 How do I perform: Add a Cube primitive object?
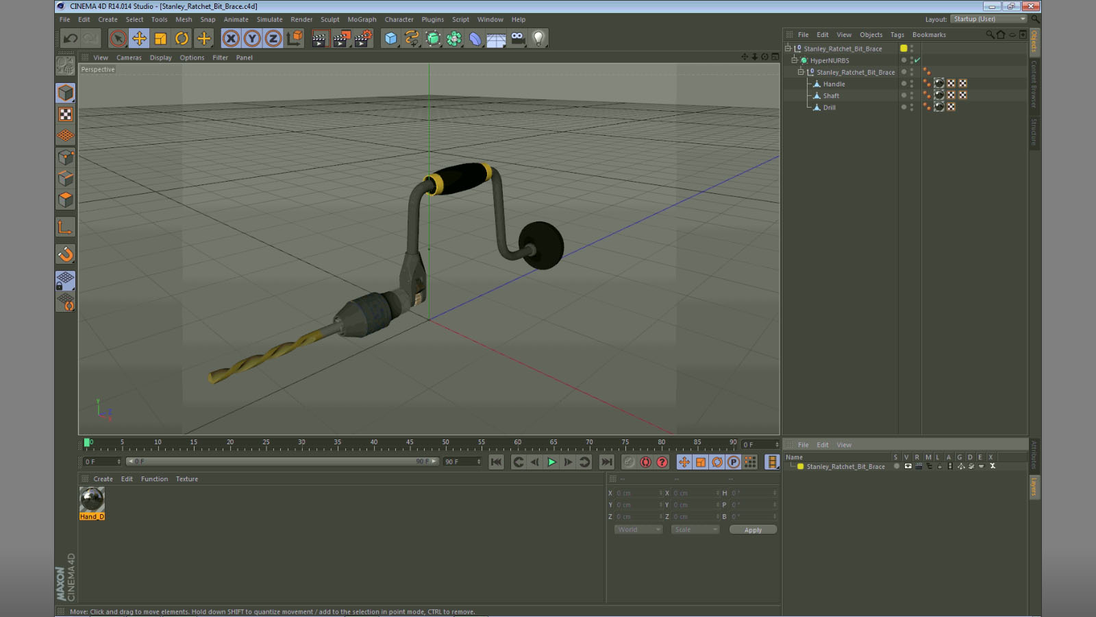(x=390, y=38)
